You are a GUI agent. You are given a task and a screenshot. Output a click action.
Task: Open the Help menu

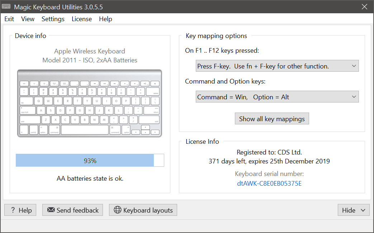pos(105,19)
